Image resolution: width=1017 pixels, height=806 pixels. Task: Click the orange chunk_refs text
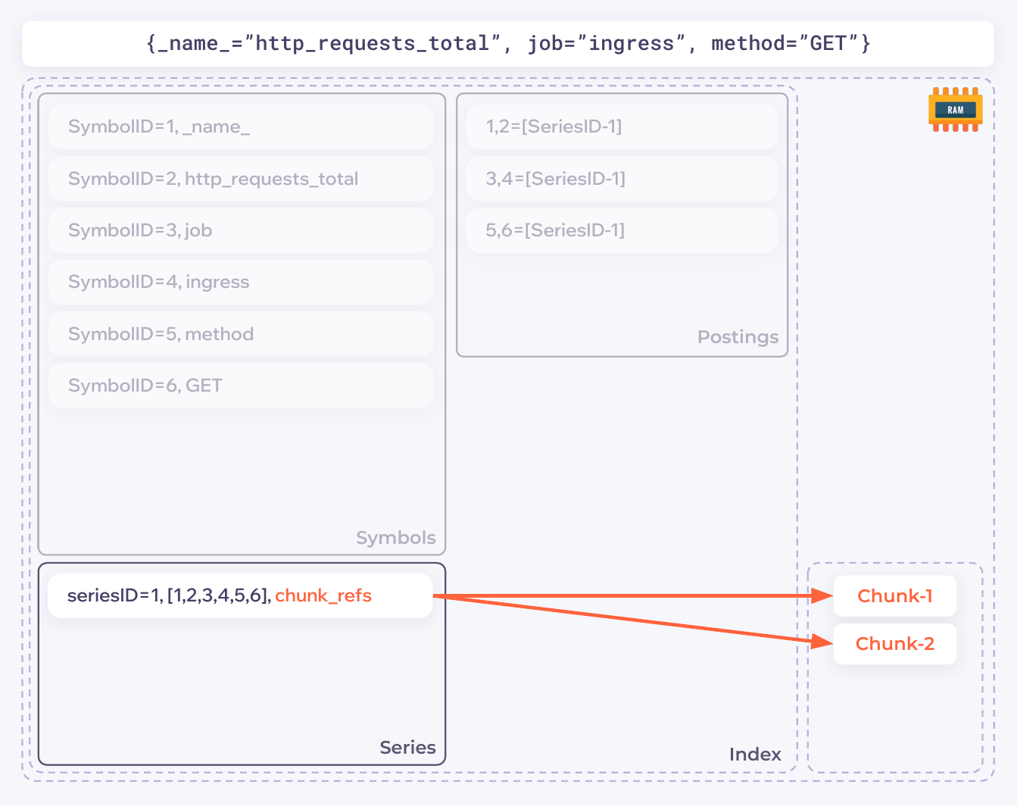323,595
